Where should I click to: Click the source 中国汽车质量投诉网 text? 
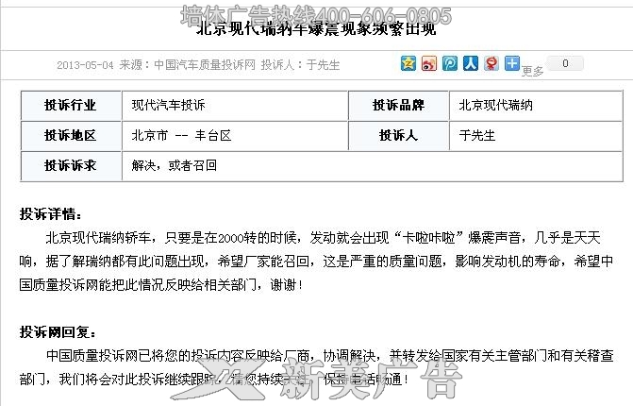[205, 64]
